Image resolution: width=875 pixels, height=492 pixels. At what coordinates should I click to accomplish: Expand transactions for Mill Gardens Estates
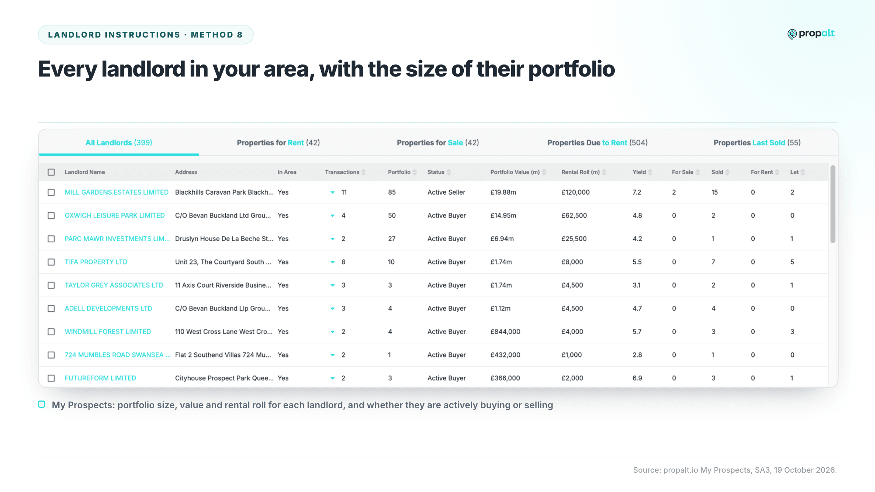click(332, 192)
